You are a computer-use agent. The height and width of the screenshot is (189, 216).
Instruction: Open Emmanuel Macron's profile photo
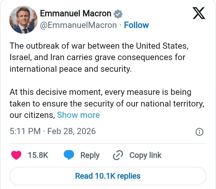pyautogui.click(x=22, y=19)
